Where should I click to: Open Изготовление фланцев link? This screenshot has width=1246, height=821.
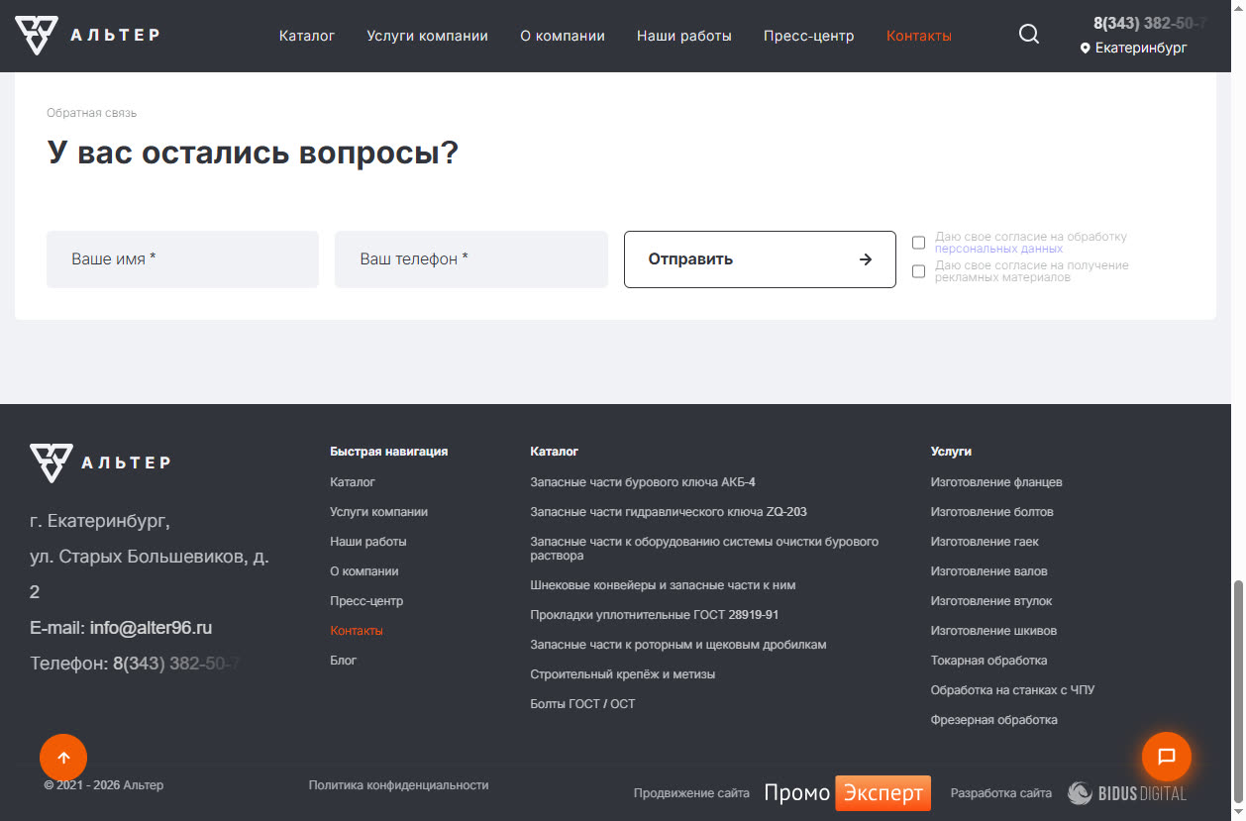[996, 482]
